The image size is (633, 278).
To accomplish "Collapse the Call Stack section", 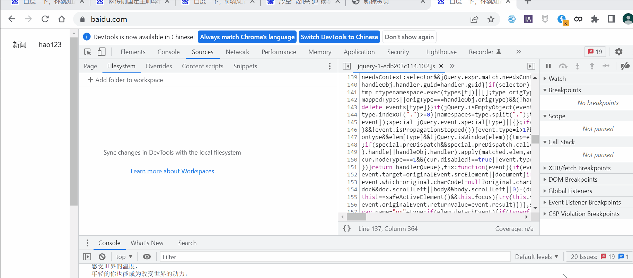I will point(586,142).
